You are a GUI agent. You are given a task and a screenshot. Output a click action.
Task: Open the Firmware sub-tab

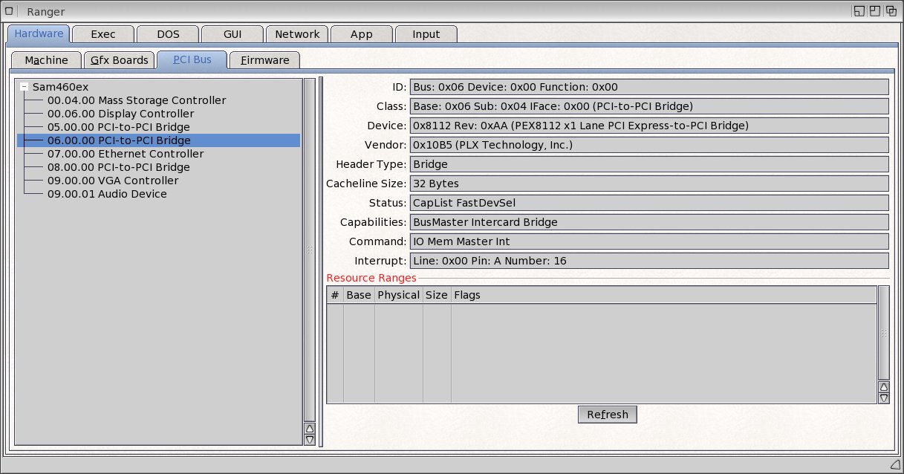pyautogui.click(x=264, y=60)
